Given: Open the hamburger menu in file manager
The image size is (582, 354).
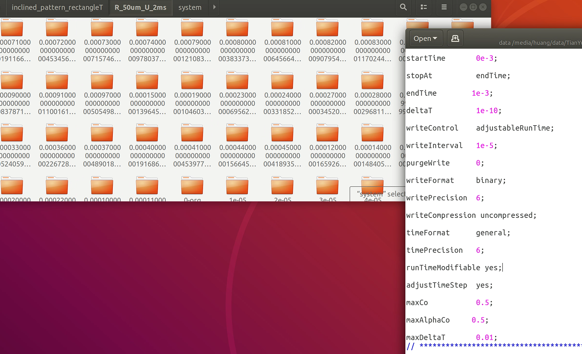Looking at the screenshot, I should pyautogui.click(x=444, y=7).
